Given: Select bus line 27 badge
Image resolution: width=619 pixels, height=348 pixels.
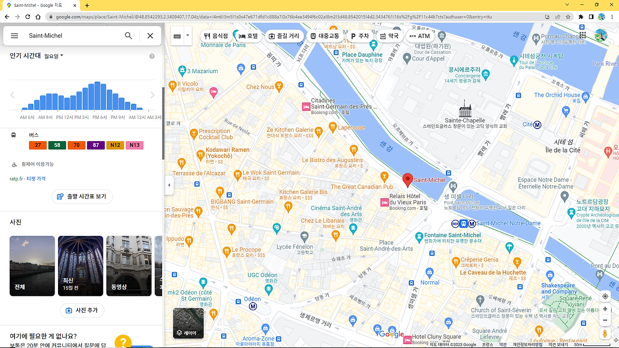Looking at the screenshot, I should click(x=38, y=145).
